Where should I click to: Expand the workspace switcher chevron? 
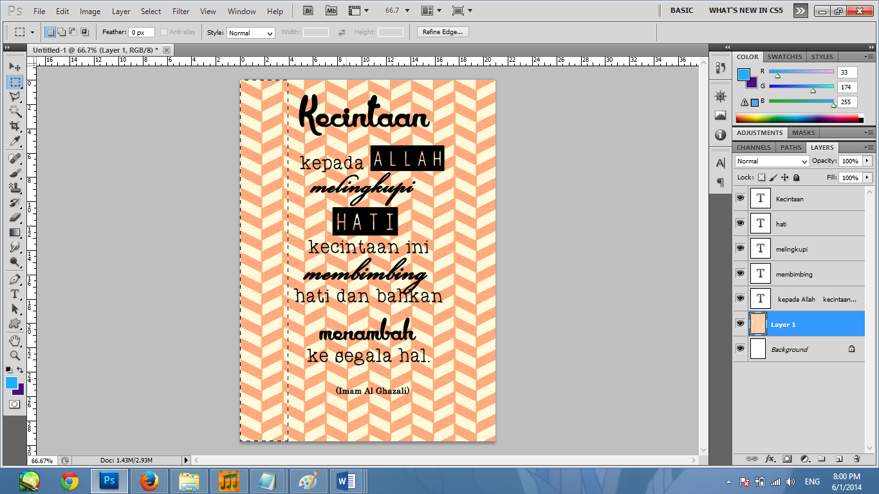coord(800,10)
